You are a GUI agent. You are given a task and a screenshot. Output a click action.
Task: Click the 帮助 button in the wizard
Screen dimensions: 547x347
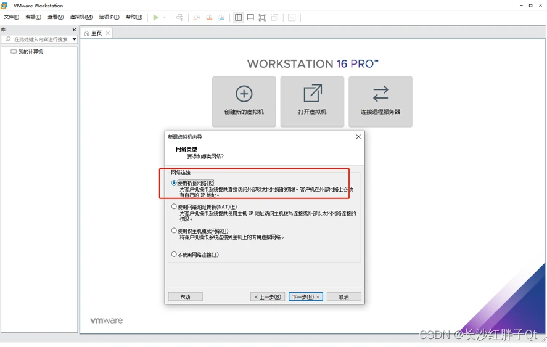[x=185, y=297]
